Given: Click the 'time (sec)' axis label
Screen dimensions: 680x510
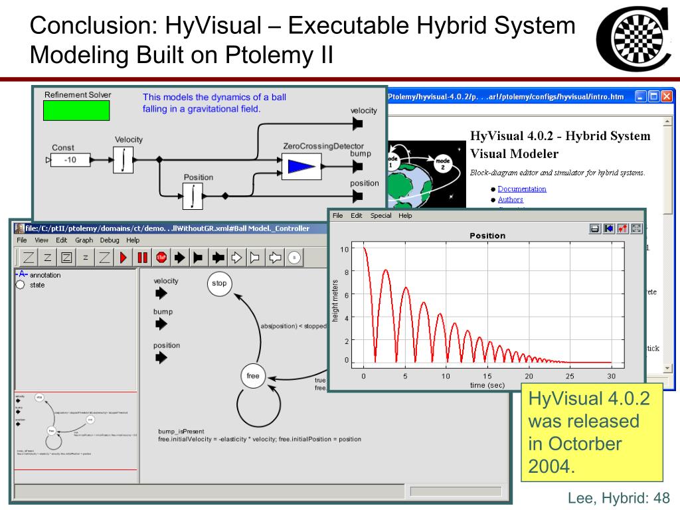Looking at the screenshot, I should tap(487, 385).
